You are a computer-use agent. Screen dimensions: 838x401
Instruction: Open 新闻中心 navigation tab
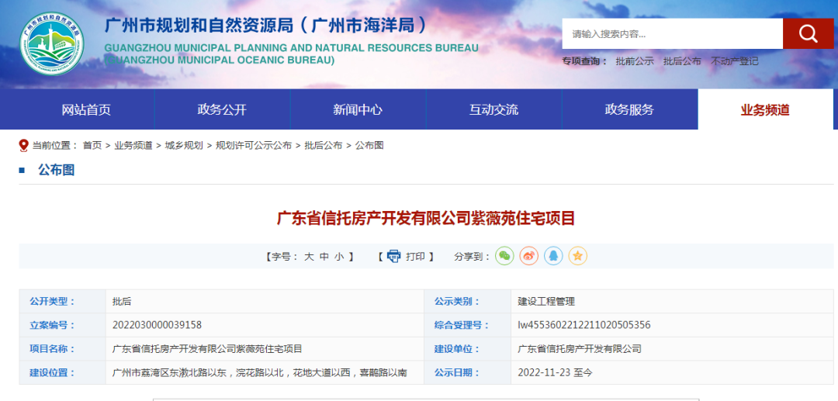click(358, 109)
